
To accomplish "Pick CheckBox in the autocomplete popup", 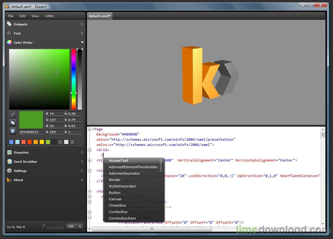I will point(118,205).
